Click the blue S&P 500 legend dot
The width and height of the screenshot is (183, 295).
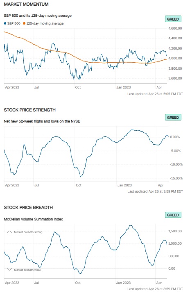[x=5, y=23]
